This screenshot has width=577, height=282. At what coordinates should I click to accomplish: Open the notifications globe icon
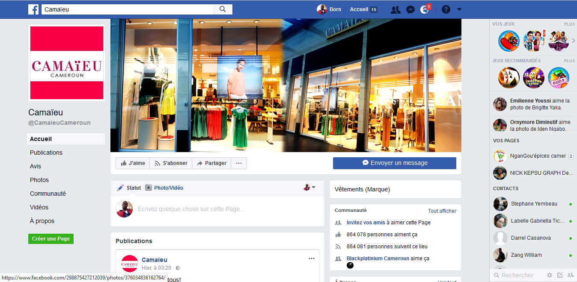click(x=425, y=9)
